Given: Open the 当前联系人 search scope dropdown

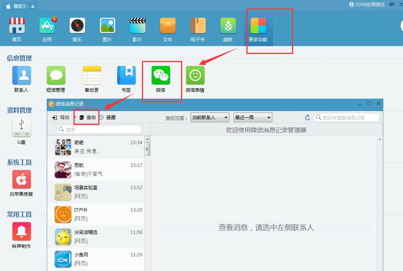Looking at the screenshot, I should pyautogui.click(x=210, y=118).
